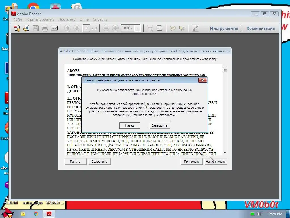Click the zoom in plus icon

116,28
